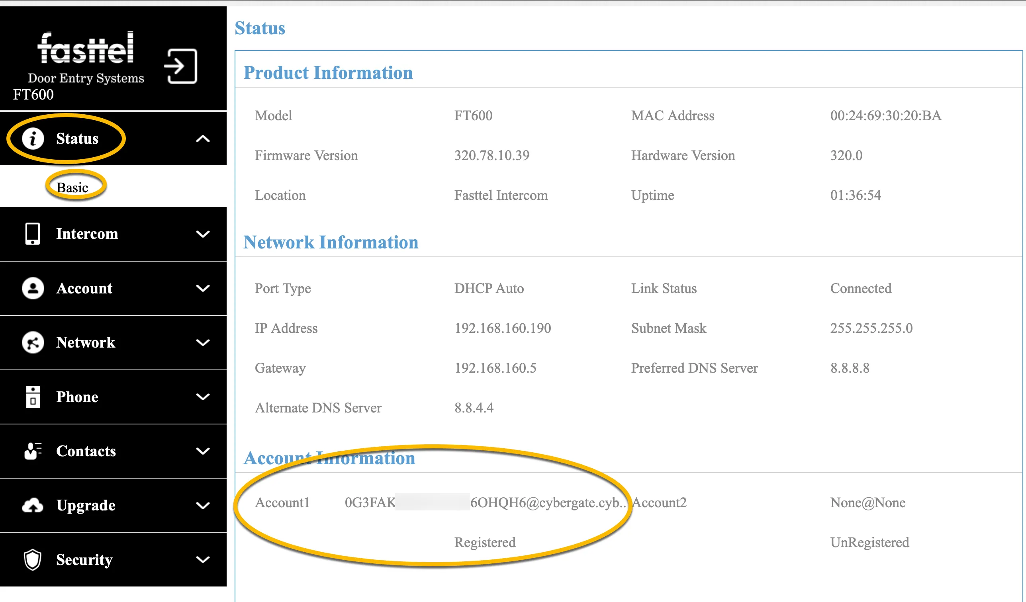Expand the Phone menu chevron
Image resolution: width=1026 pixels, height=602 pixels.
point(203,397)
